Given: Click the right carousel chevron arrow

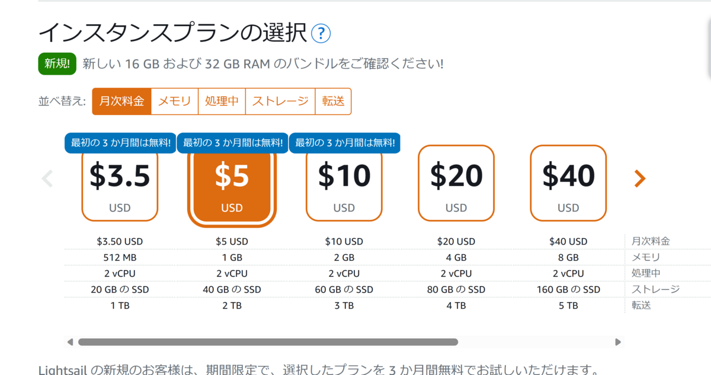Looking at the screenshot, I should click(x=639, y=178).
